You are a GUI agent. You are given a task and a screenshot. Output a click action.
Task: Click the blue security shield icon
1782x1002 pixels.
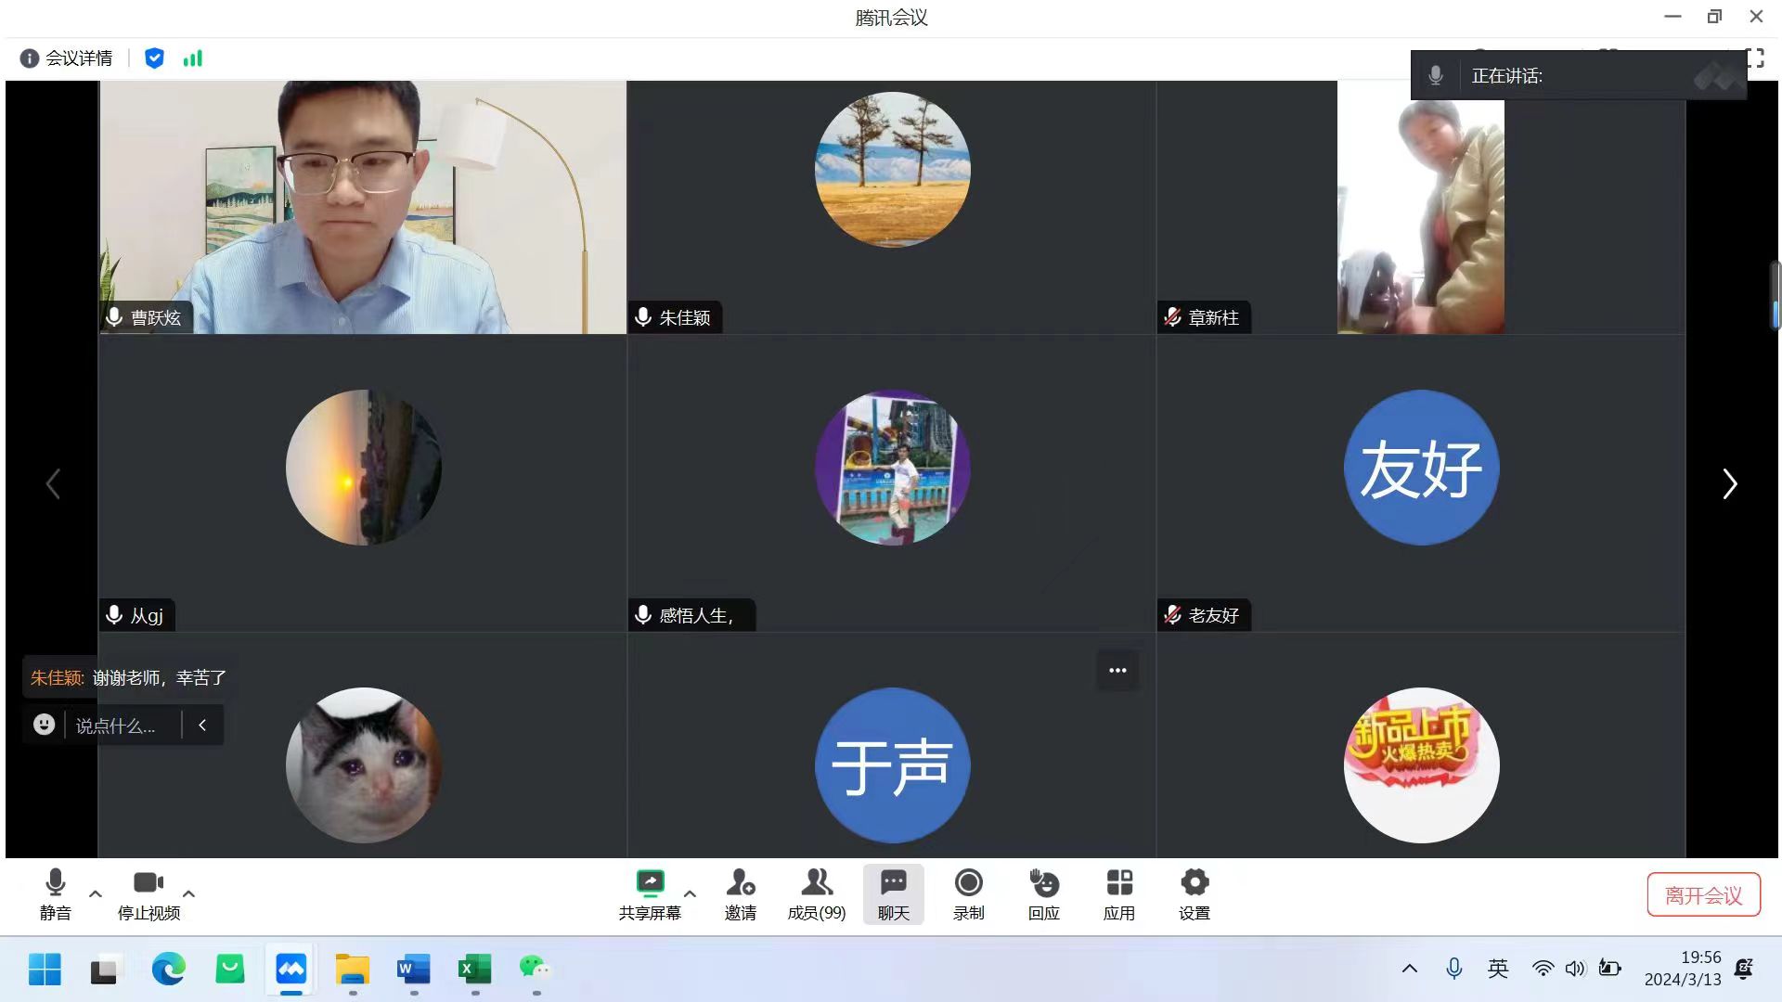point(155,58)
